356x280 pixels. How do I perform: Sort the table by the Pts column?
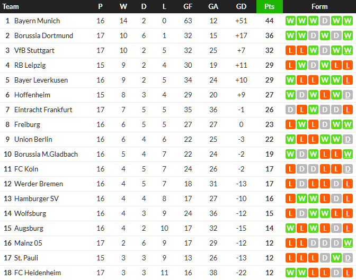269,6
